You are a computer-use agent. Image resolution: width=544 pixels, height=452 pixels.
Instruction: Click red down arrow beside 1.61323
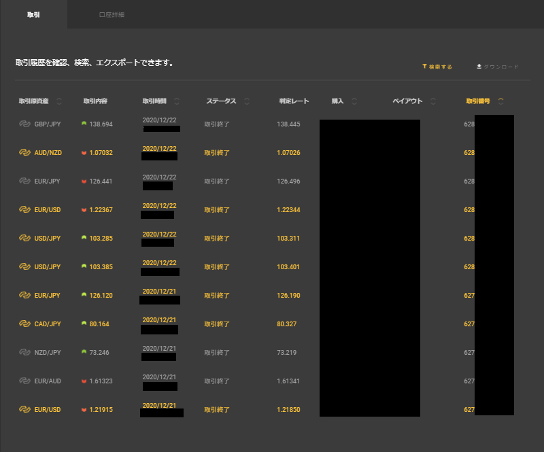[84, 381]
